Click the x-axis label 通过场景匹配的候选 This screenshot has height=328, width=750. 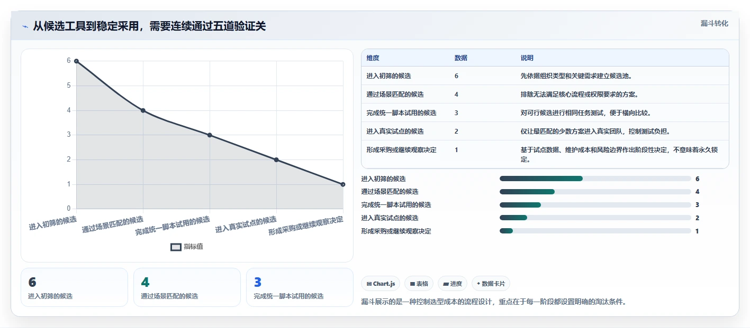click(x=113, y=224)
